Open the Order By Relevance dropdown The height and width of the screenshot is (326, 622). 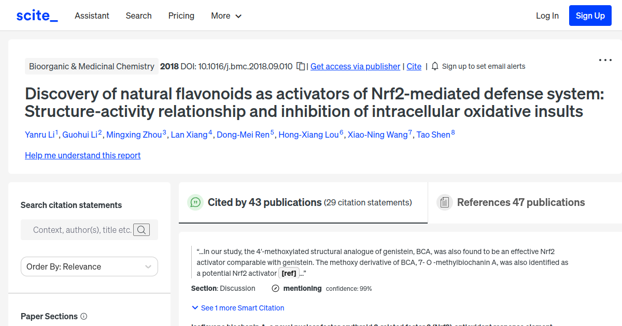[89, 266]
